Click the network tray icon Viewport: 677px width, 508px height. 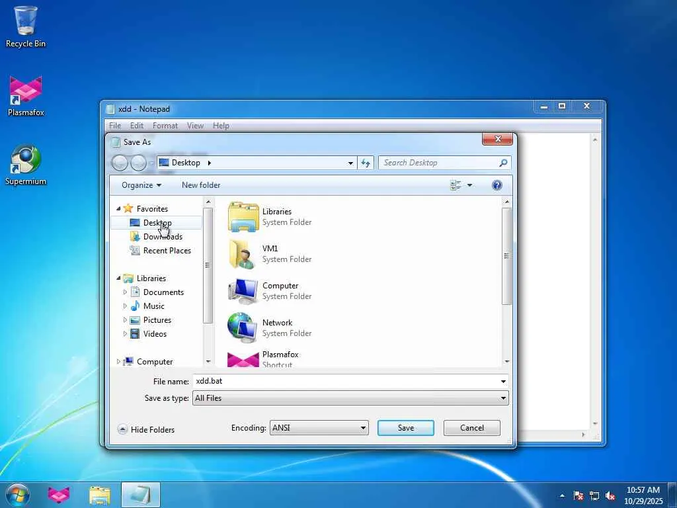[594, 495]
